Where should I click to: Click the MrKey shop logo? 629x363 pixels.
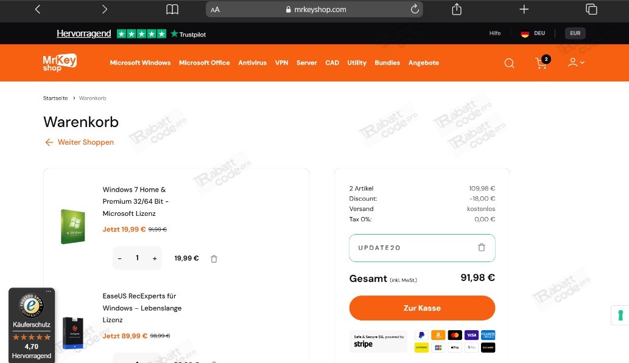point(60,63)
